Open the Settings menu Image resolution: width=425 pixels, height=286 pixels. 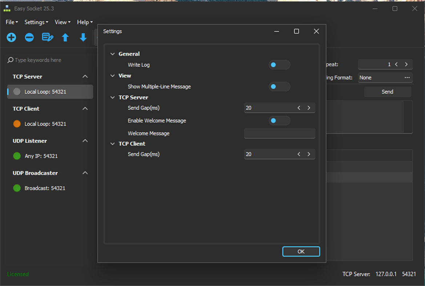click(36, 22)
